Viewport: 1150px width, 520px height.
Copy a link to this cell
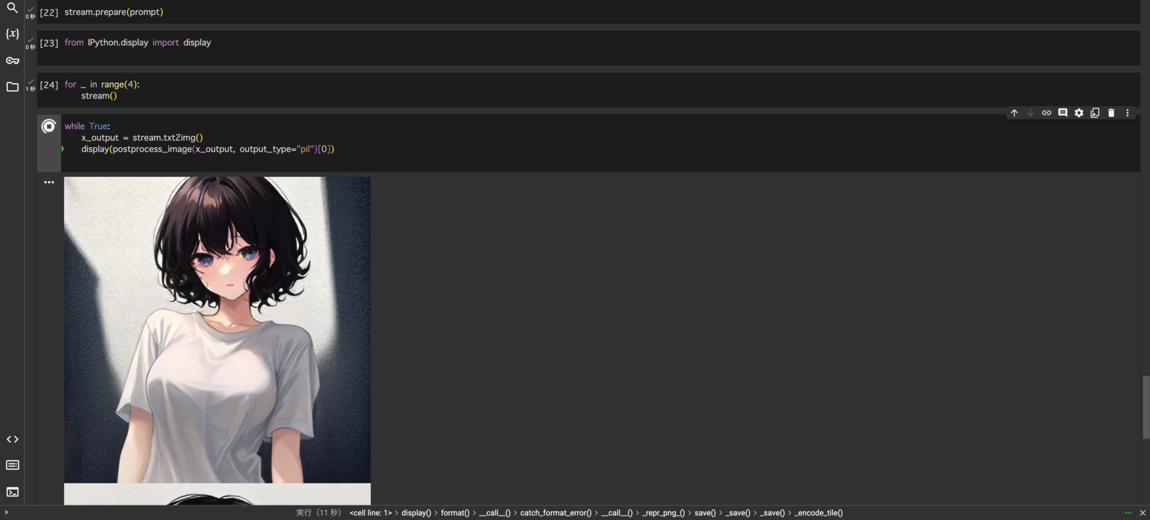(1046, 113)
